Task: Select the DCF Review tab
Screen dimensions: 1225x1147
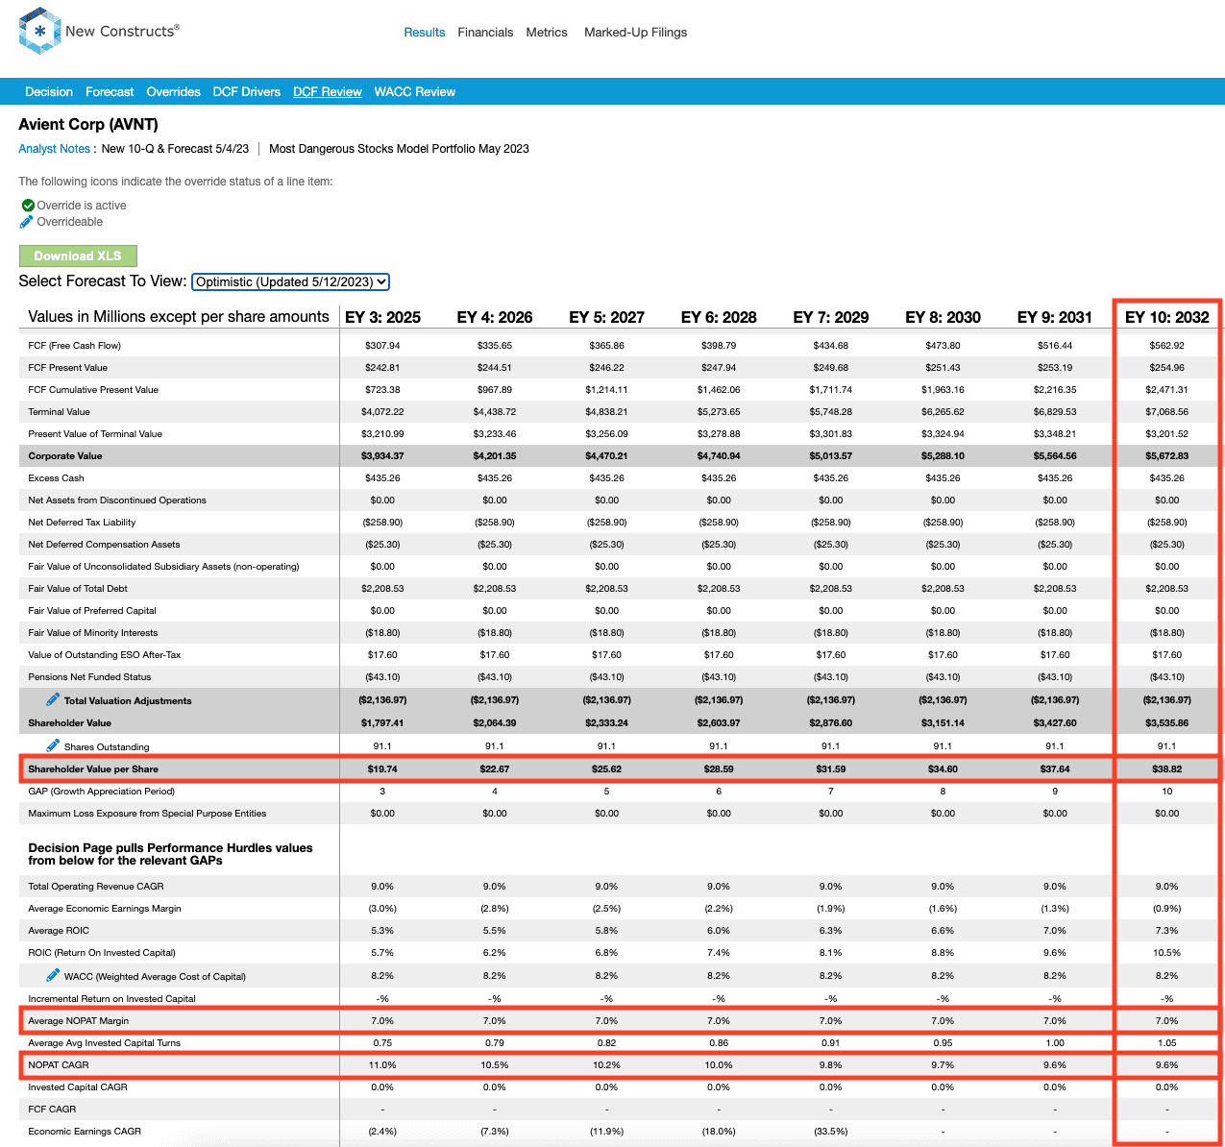Action: (x=327, y=92)
